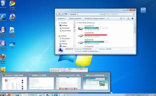This screenshot has height=96, width=156.
Task: Click Uninstall or change a program
Action: pos(95,19)
